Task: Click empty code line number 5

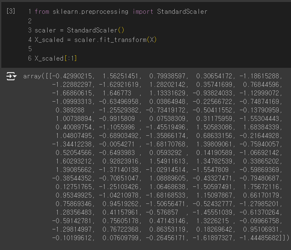Action: 30,49
